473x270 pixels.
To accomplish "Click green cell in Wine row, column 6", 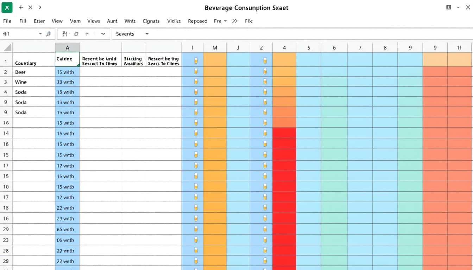I will [x=334, y=82].
